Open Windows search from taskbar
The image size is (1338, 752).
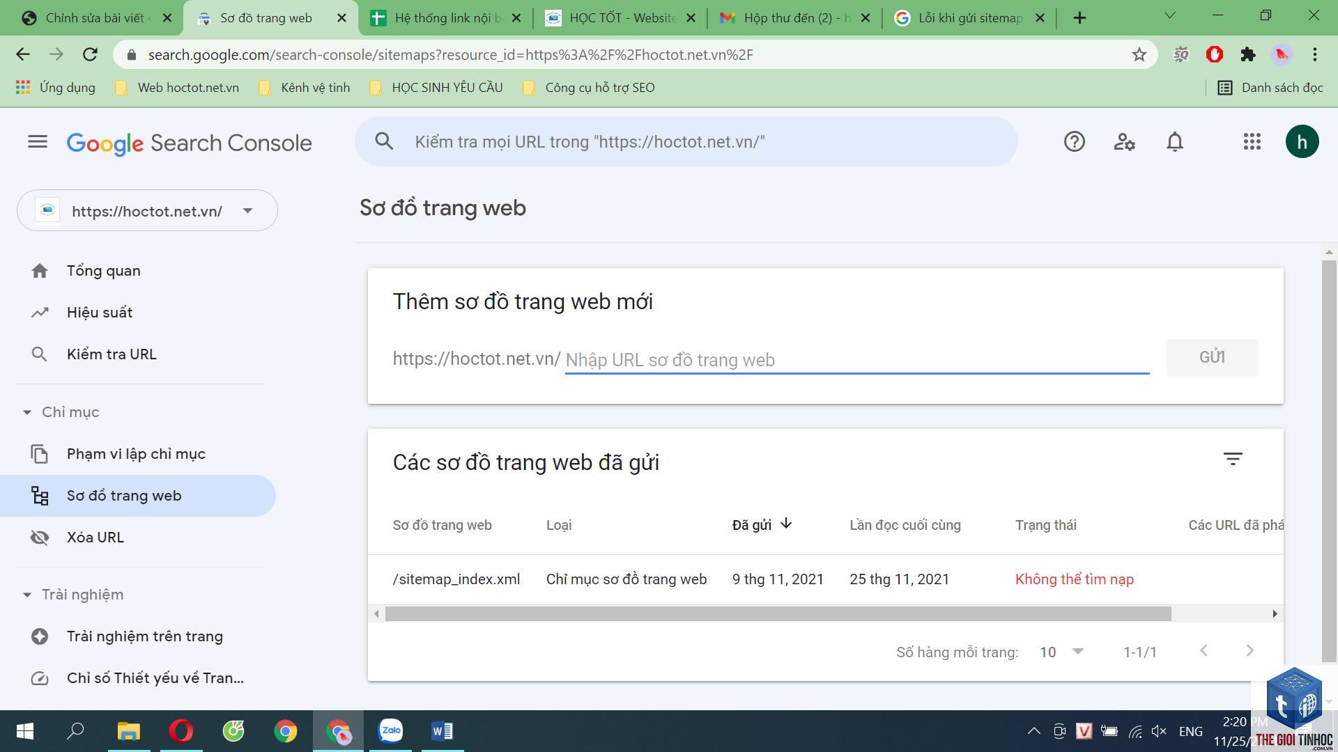pyautogui.click(x=75, y=731)
